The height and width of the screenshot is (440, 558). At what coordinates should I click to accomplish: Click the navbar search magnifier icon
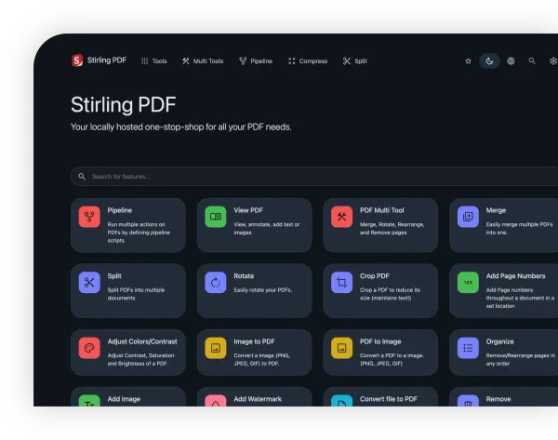[532, 61]
